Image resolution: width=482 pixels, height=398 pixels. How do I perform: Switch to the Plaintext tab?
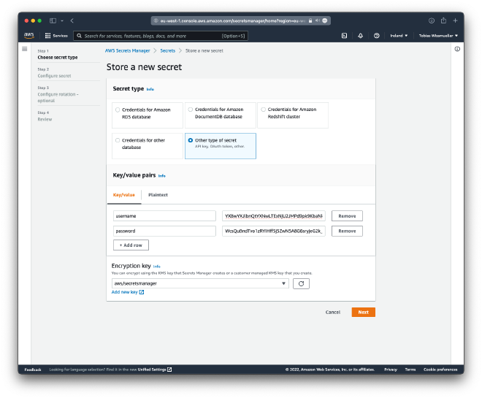point(158,195)
